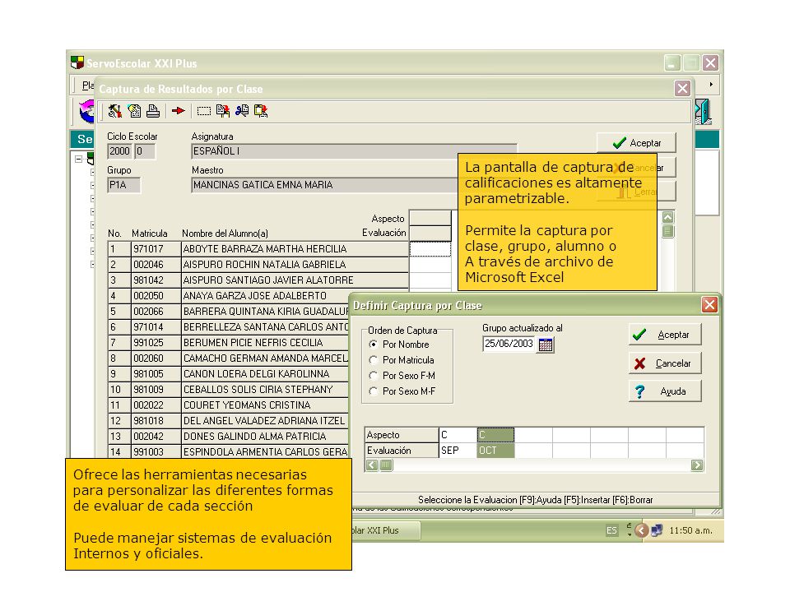Open the tools settings hammer-and-wrench toolbar icon

(x=115, y=111)
